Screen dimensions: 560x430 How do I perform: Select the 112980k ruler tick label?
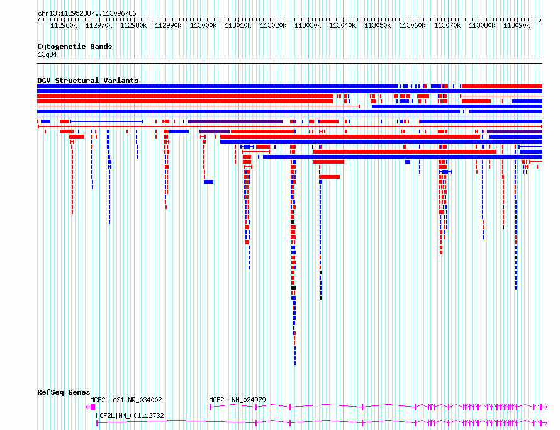[133, 25]
